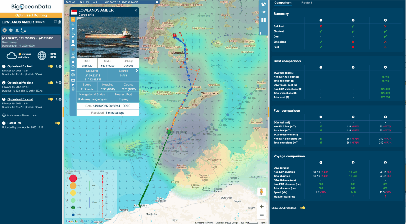Select the filter funnel tool on map toolbar
The width and height of the screenshot is (406, 224).
pyautogui.click(x=73, y=29)
